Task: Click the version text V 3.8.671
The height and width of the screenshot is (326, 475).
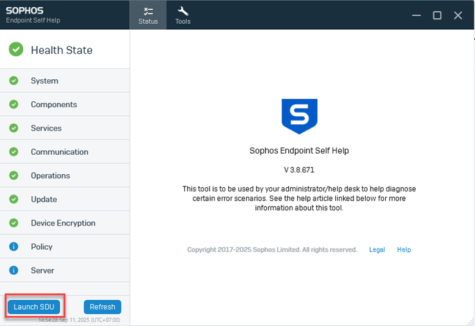Action: click(299, 170)
